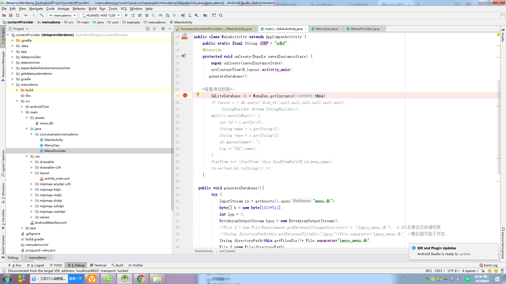Click the green Run app button
Screen dimensions: 506x284
point(126,15)
